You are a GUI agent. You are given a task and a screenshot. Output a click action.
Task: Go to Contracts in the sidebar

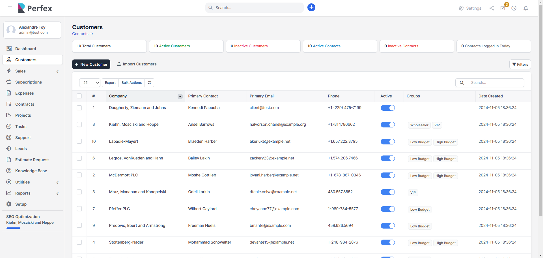(x=24, y=104)
